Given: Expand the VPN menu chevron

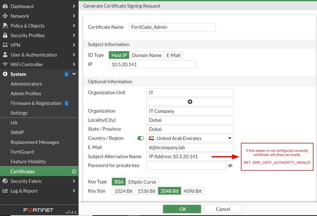Looking at the screenshot, I should pos(74,45).
